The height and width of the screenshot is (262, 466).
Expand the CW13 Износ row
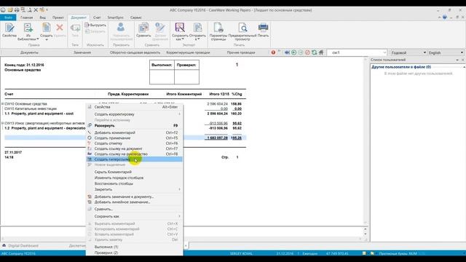tap(3, 123)
